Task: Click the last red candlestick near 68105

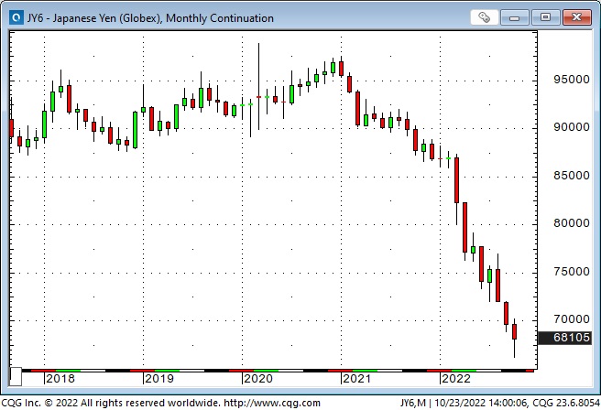Action: (514, 331)
